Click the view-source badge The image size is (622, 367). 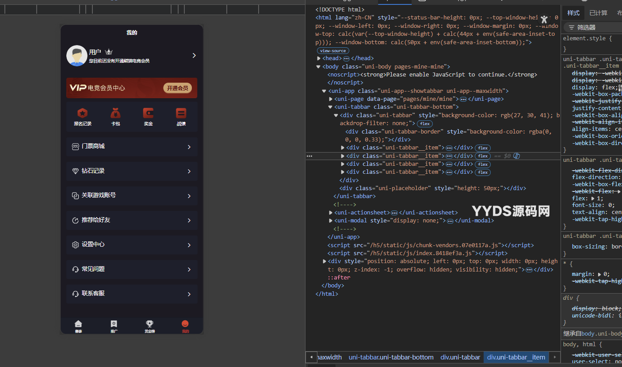pos(333,51)
